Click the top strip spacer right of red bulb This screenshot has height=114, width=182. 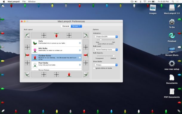click(69, 35)
